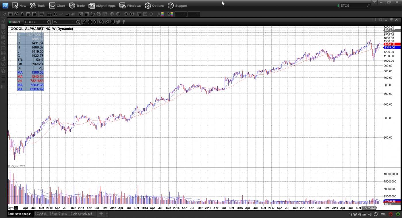
Task: Click the green status indicator icon
Action: [398, 214]
